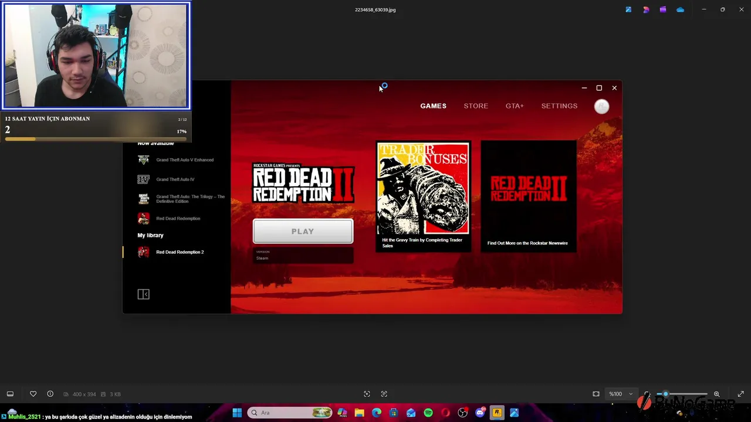751x422 pixels.
Task: Fit image to window in Photos
Action: point(596,394)
